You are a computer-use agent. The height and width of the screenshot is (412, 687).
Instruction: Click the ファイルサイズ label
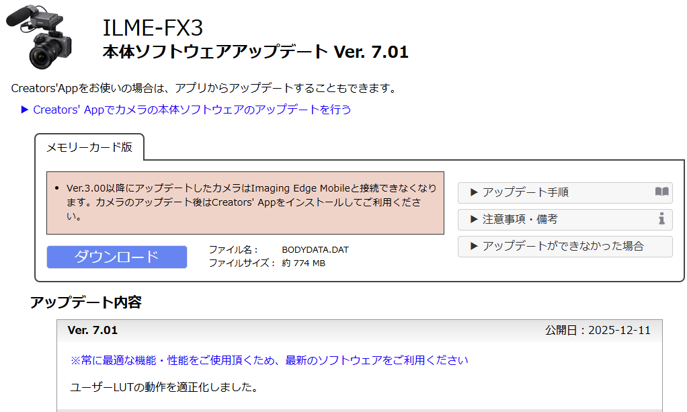[242, 263]
